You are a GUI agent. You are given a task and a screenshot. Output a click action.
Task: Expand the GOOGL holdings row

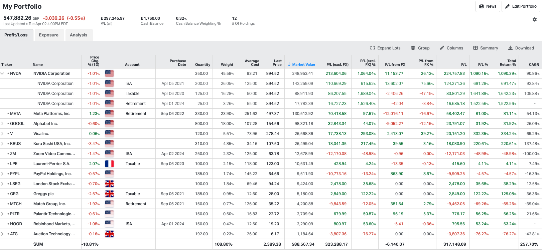pos(2,124)
